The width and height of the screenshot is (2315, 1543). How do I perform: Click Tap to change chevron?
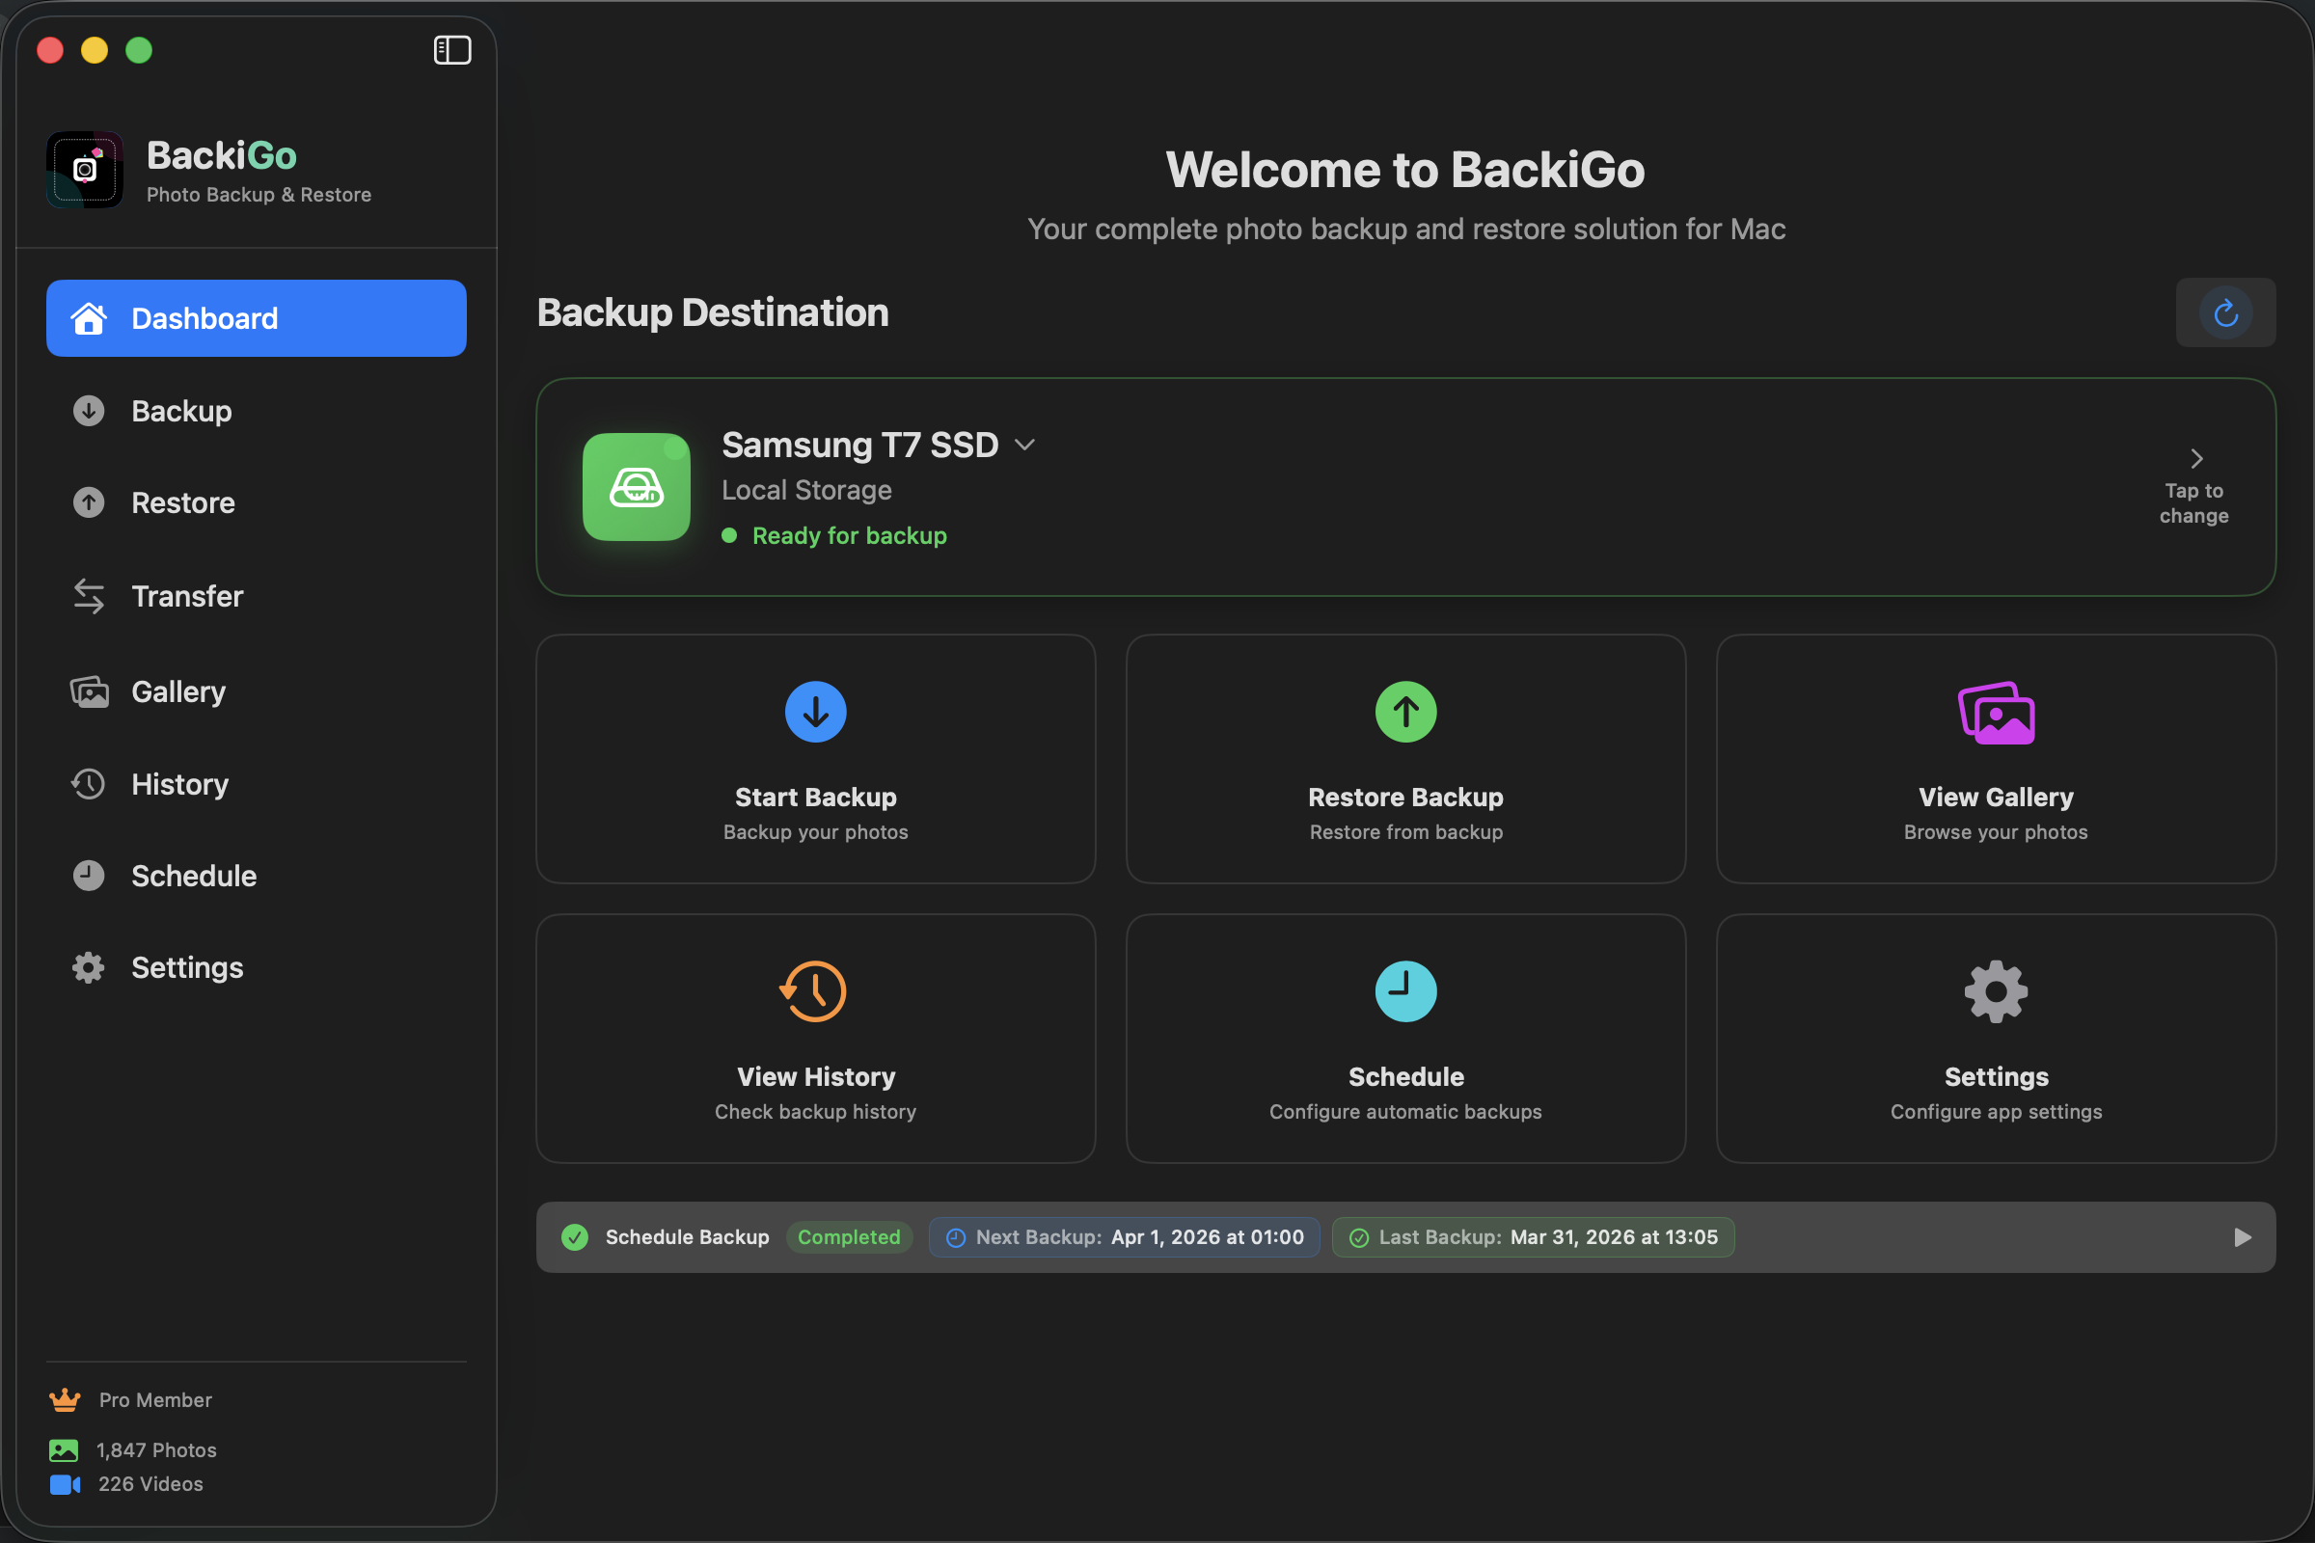tap(2195, 460)
